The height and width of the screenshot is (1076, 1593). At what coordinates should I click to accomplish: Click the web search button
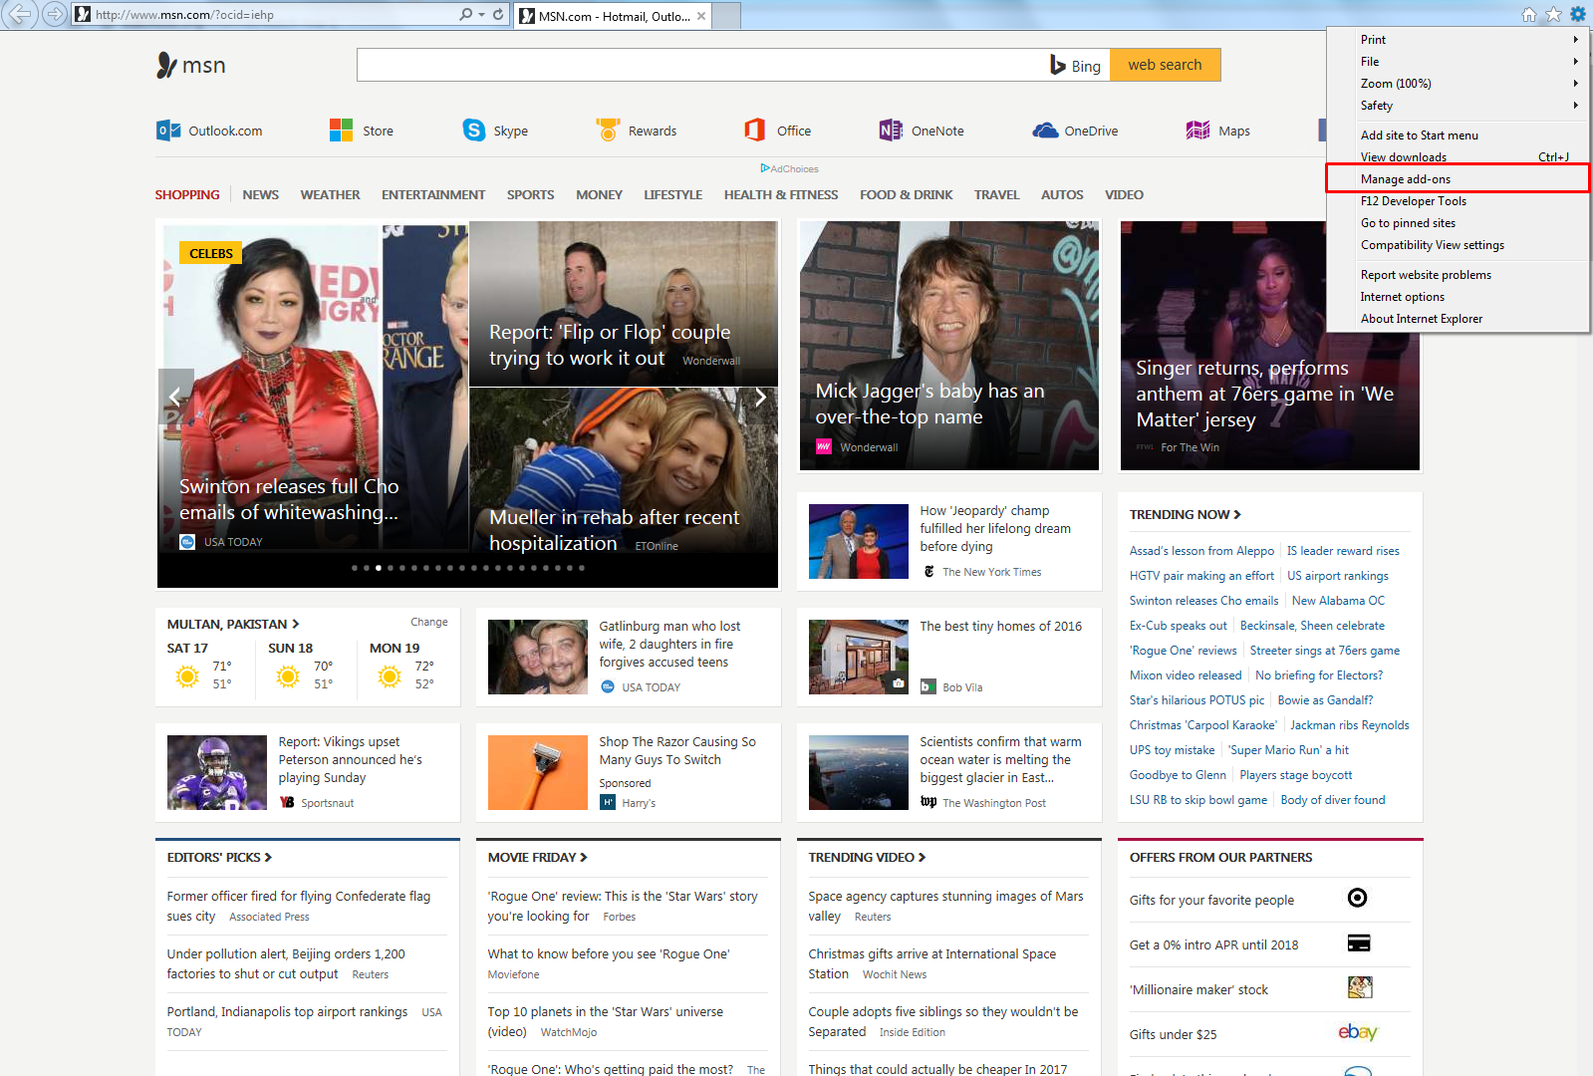(x=1165, y=65)
